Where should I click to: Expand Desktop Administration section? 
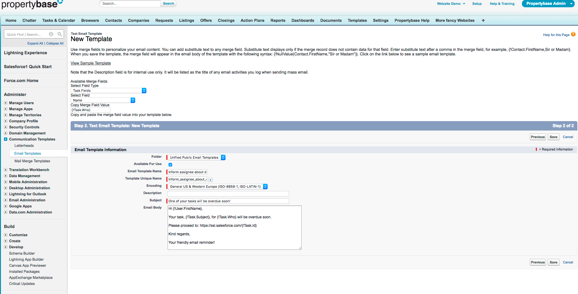[5, 188]
